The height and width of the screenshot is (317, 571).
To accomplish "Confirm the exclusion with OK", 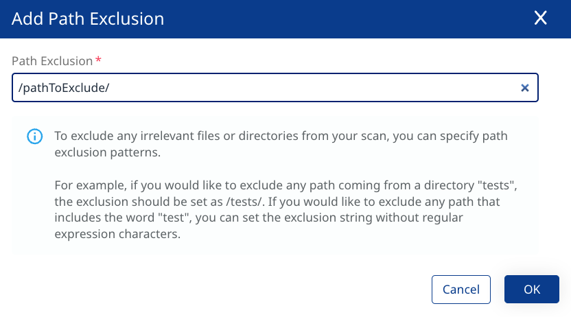I will coord(532,290).
